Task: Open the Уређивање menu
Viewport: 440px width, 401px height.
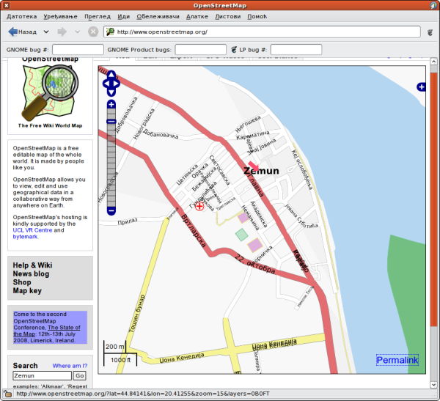Action: 60,17
